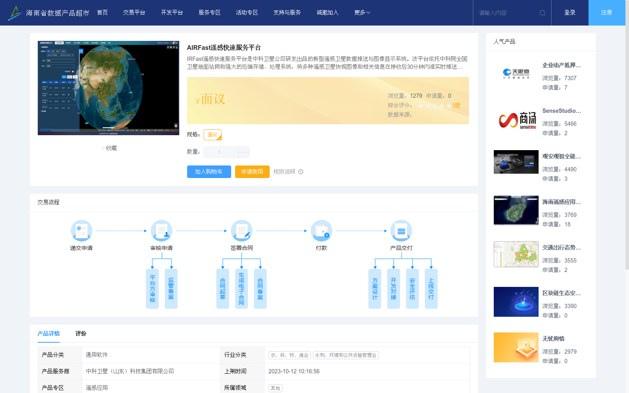This screenshot has width=629, height=393.
Task: Click the 注册 button
Action: pyautogui.click(x=607, y=13)
